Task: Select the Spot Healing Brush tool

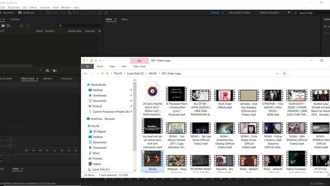Action: click(106, 12)
